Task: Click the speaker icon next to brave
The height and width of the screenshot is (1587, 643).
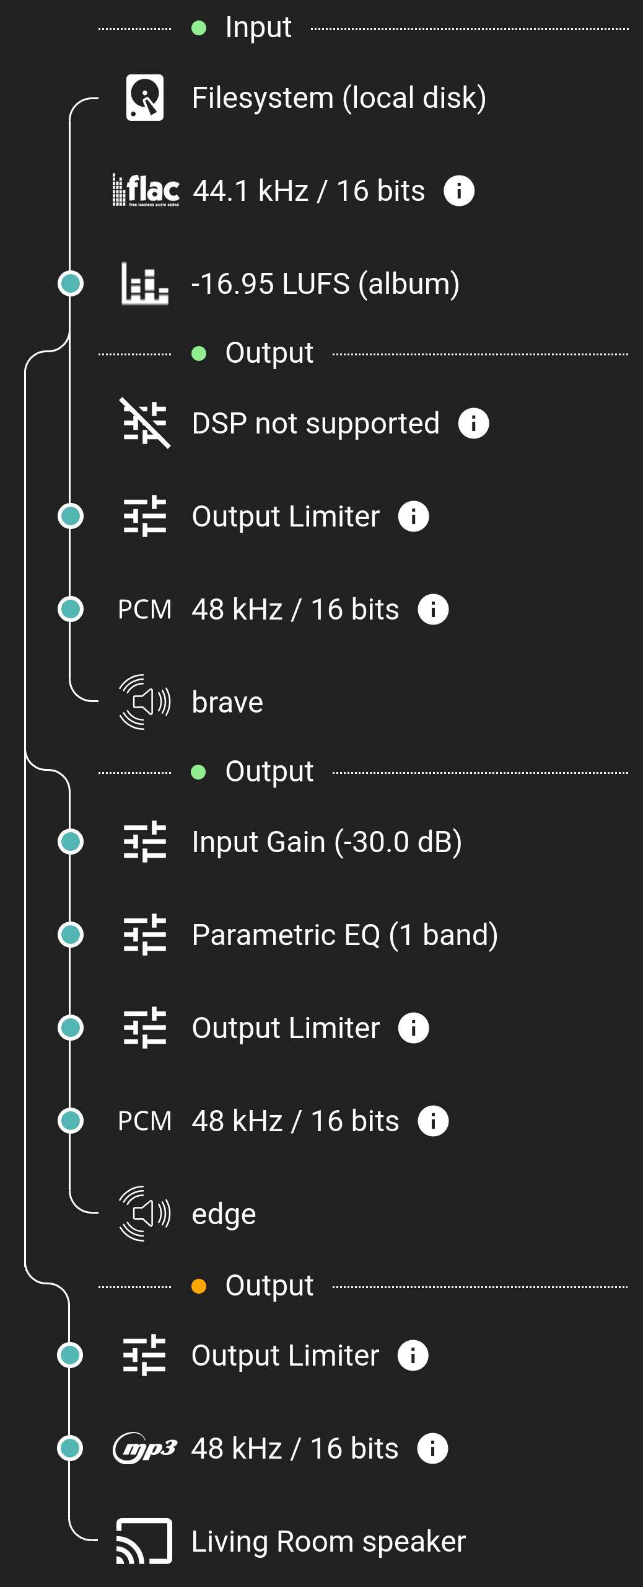Action: tap(145, 702)
